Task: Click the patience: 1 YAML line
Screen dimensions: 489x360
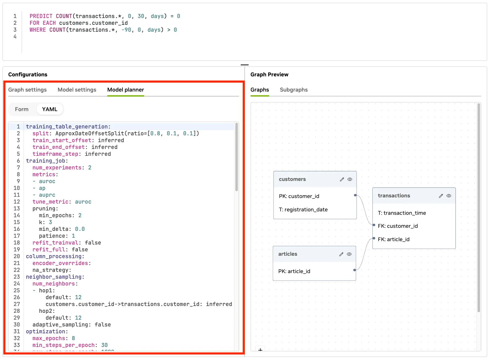Action: [57, 236]
